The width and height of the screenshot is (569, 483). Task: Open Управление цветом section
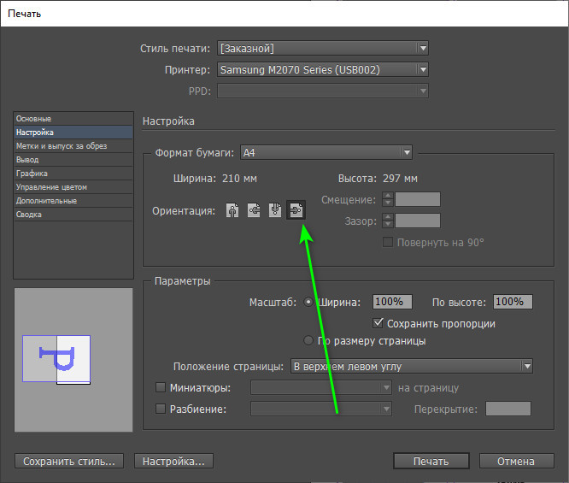[73, 187]
